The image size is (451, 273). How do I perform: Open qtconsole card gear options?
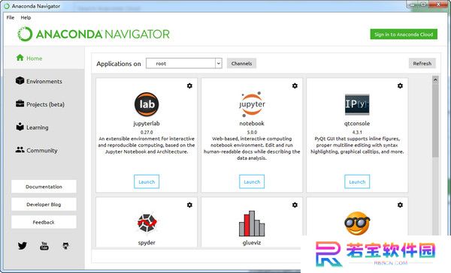pyautogui.click(x=400, y=85)
